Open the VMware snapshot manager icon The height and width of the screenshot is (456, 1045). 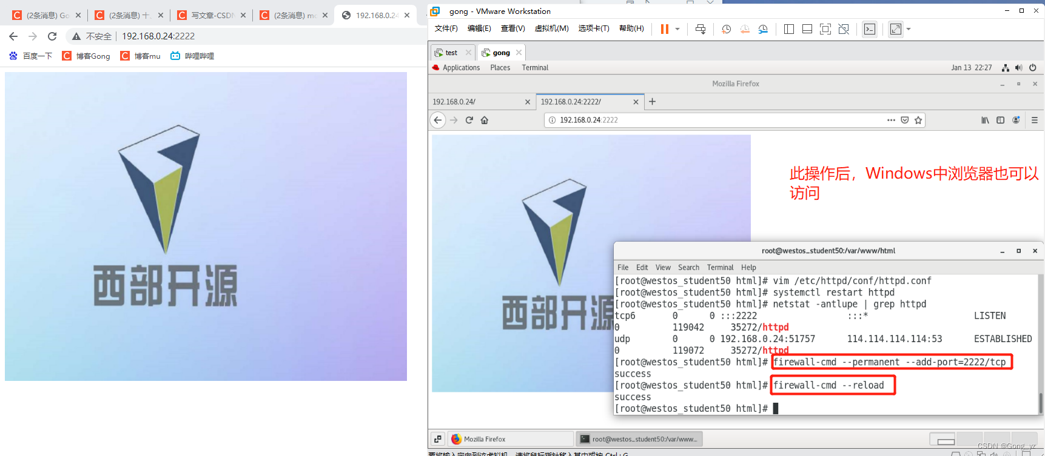coord(763,29)
